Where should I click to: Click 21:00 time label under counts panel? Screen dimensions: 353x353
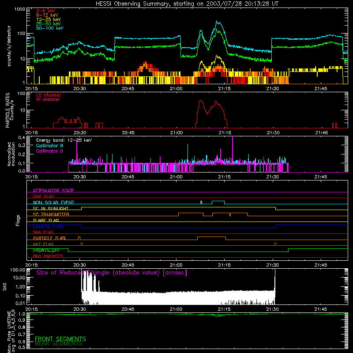click(176, 89)
